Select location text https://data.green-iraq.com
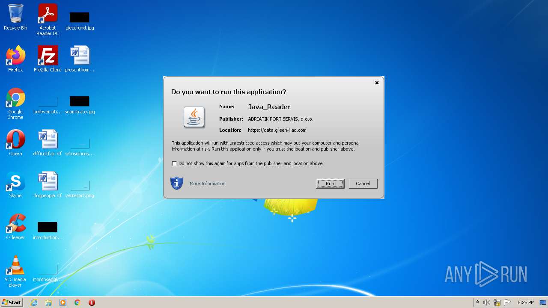Image resolution: width=548 pixels, height=308 pixels. coord(277,130)
